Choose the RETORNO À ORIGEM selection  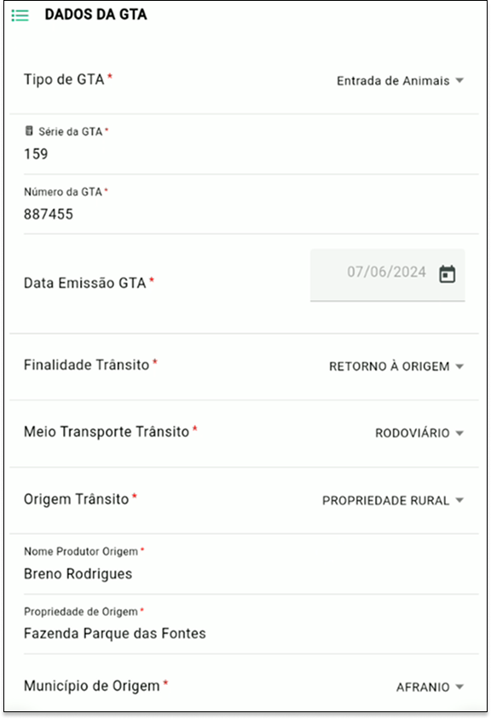pyautogui.click(x=389, y=366)
